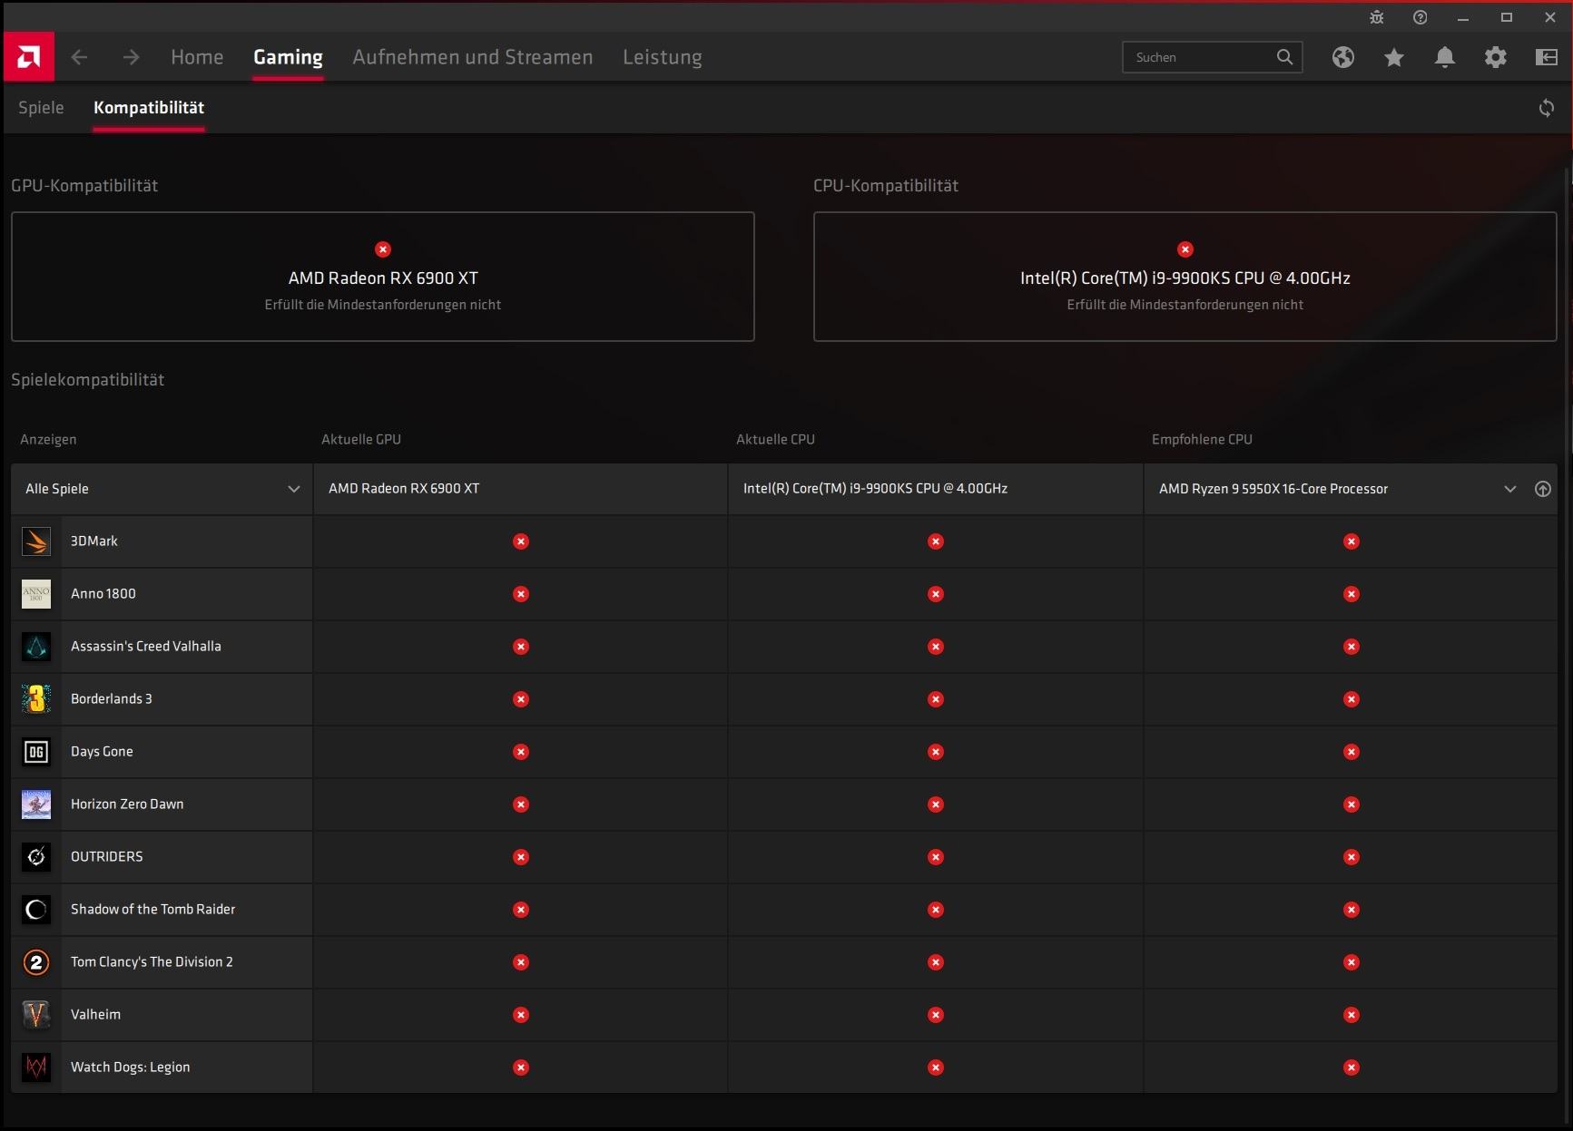Select the OUTRIDERS game name
1573x1131 pixels.
107,857
